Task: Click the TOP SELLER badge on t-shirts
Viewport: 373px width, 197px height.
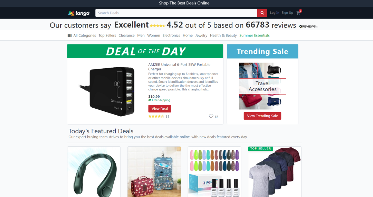Action: 260,148
